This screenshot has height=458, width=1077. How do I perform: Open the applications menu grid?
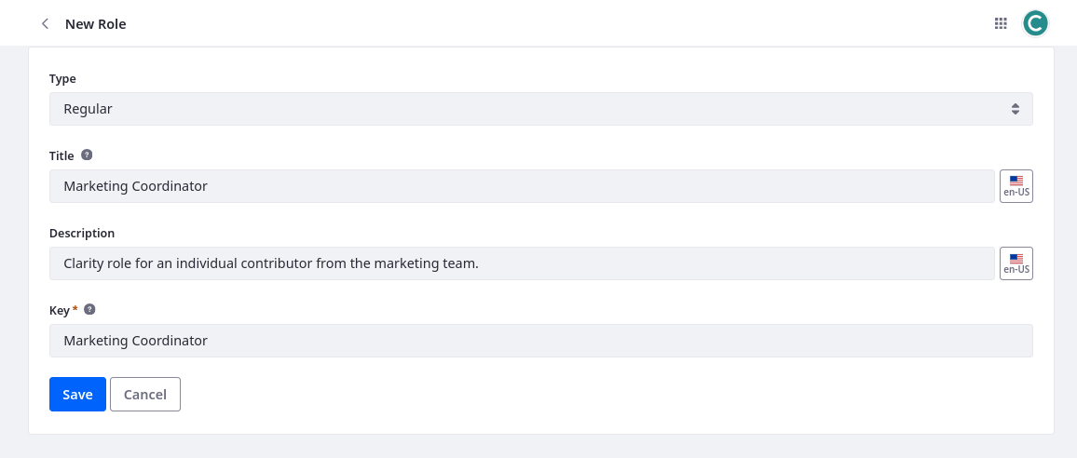click(x=1001, y=23)
